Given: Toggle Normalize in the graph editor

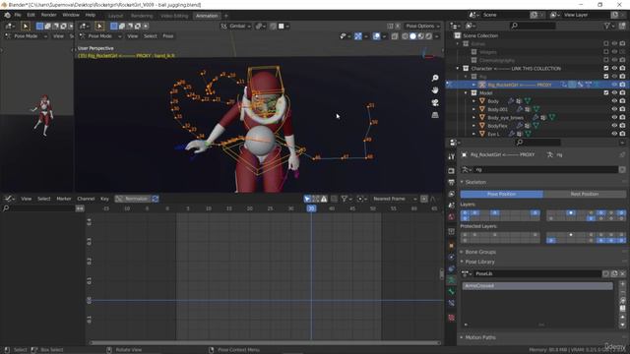Looking at the screenshot, I should click(x=133, y=199).
